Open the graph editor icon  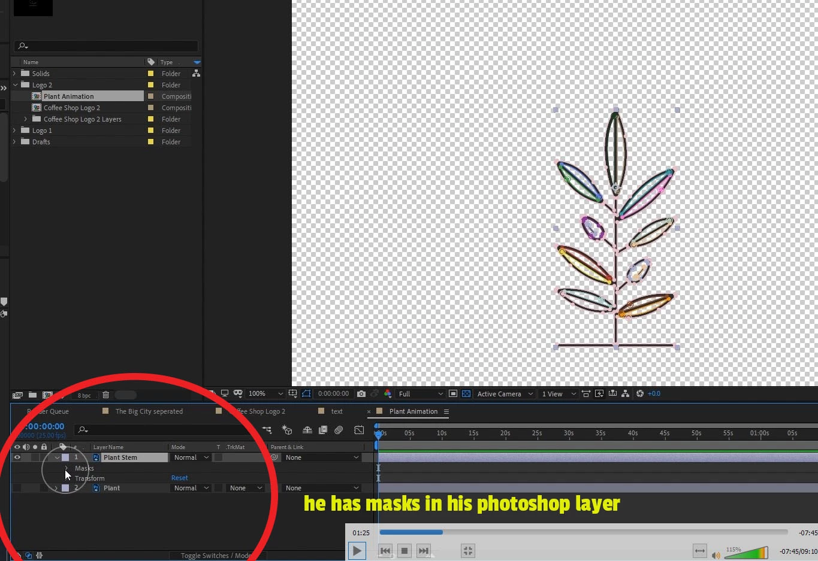click(359, 430)
